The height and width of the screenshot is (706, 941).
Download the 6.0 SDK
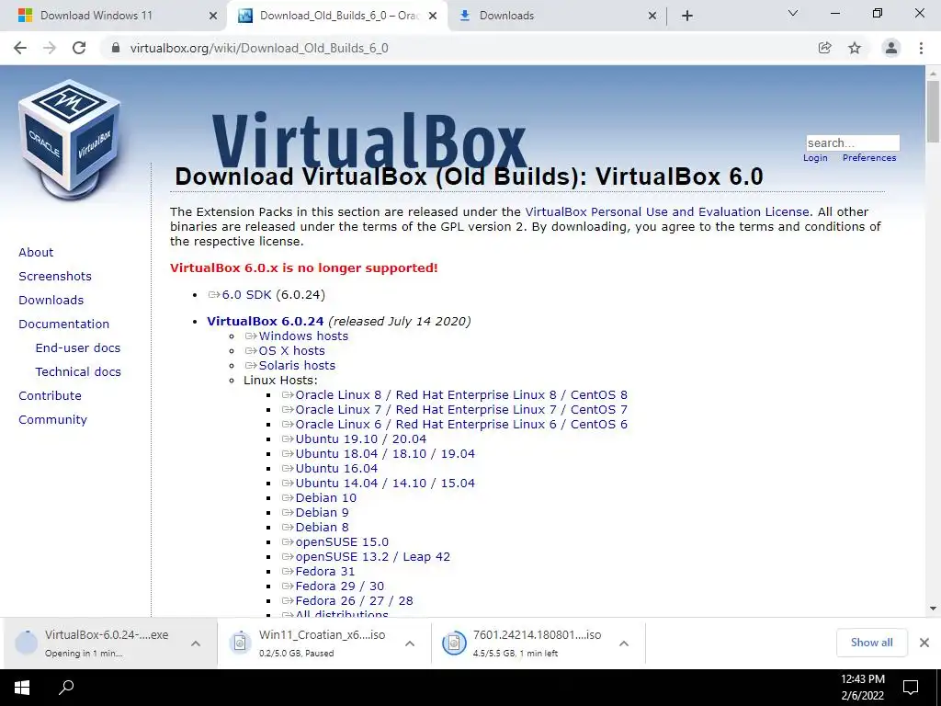tap(240, 295)
